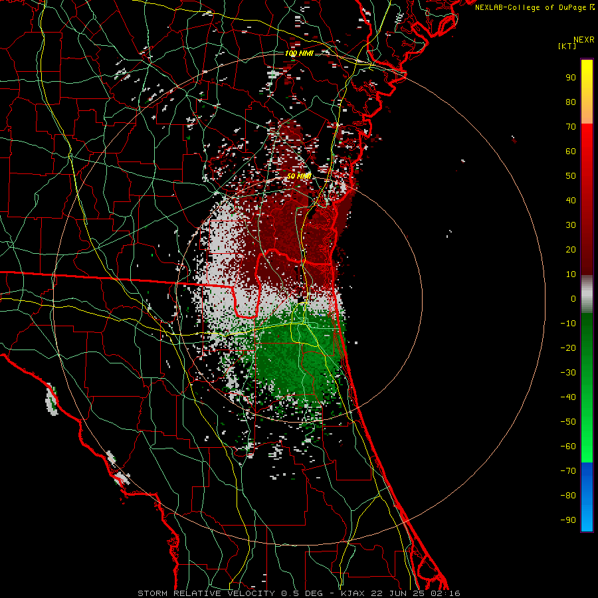Viewport: 598px width, 598px height.
Task: Click the 90 value on the velocity scale
Action: click(x=571, y=78)
